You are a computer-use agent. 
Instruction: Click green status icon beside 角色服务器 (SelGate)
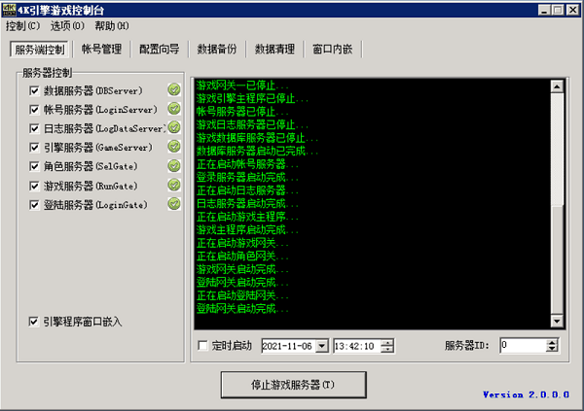174,166
